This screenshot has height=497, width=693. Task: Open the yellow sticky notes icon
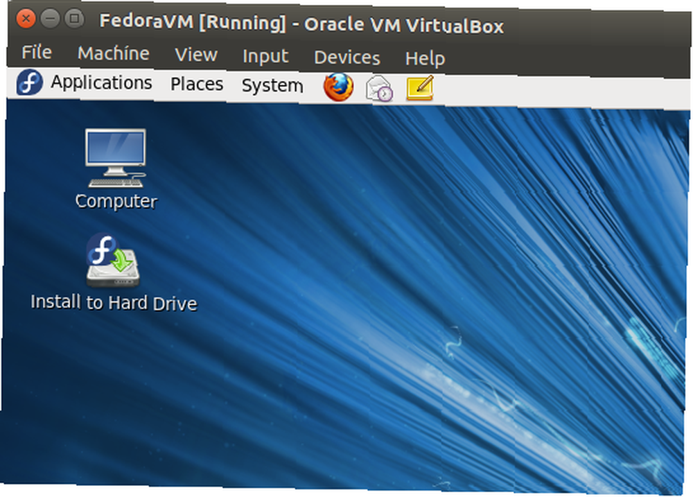click(419, 89)
